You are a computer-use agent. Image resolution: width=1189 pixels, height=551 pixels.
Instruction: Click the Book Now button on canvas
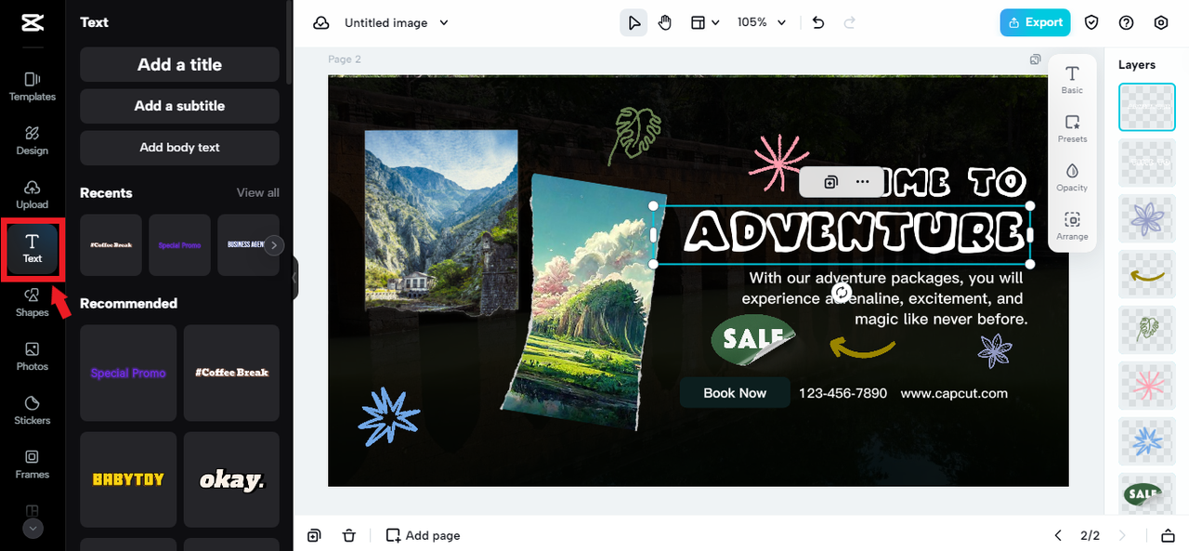[x=735, y=393]
